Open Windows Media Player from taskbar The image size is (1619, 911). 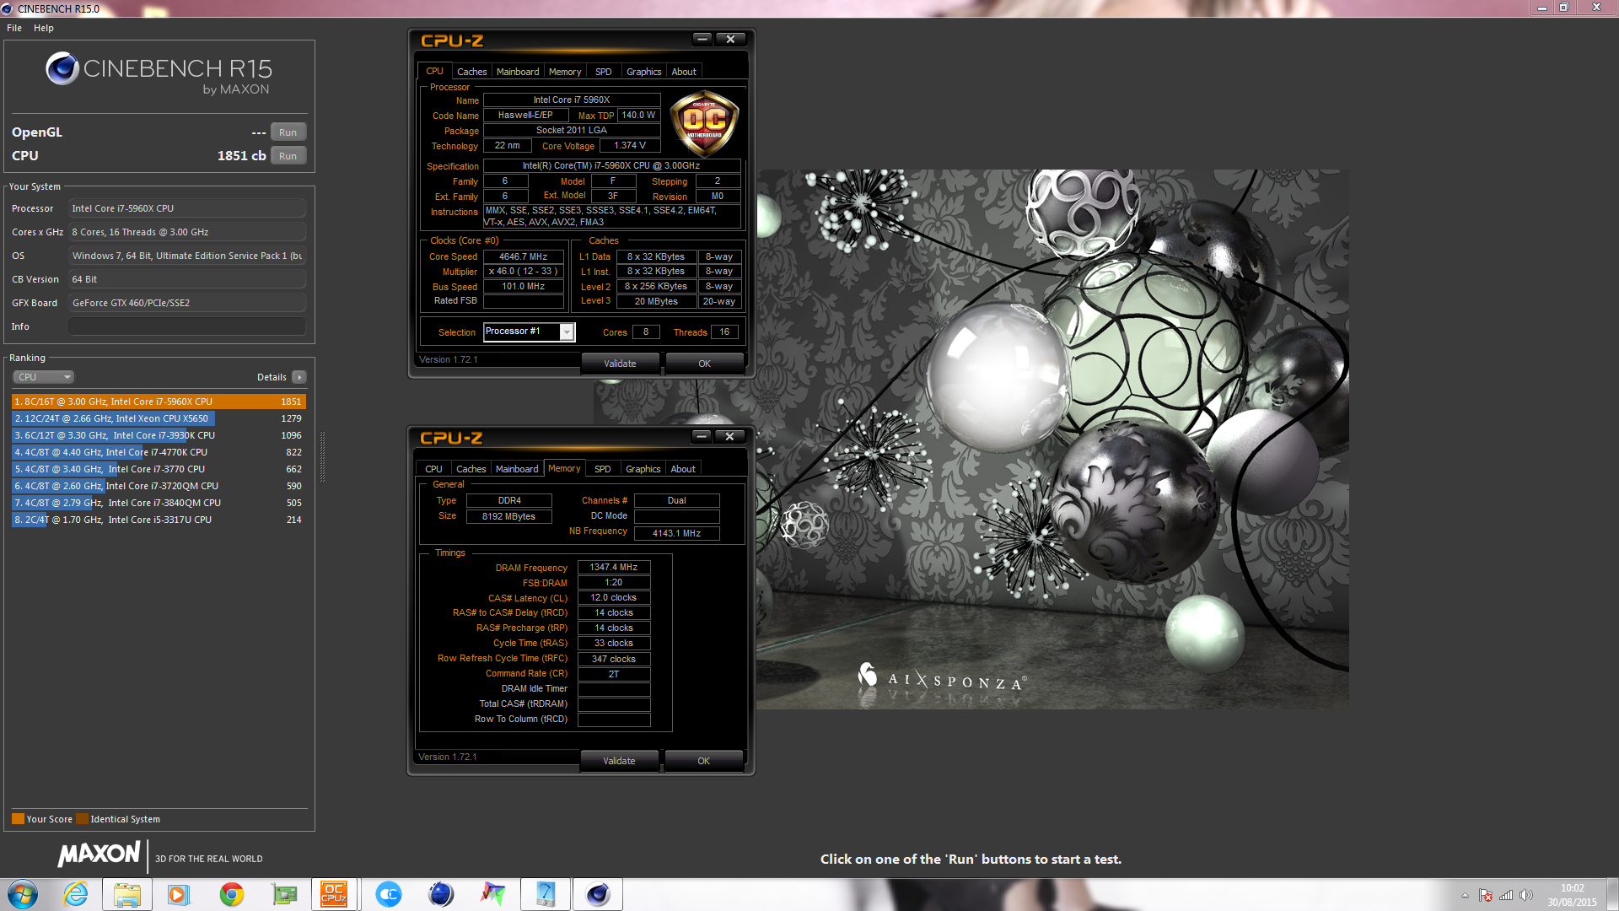point(179,894)
